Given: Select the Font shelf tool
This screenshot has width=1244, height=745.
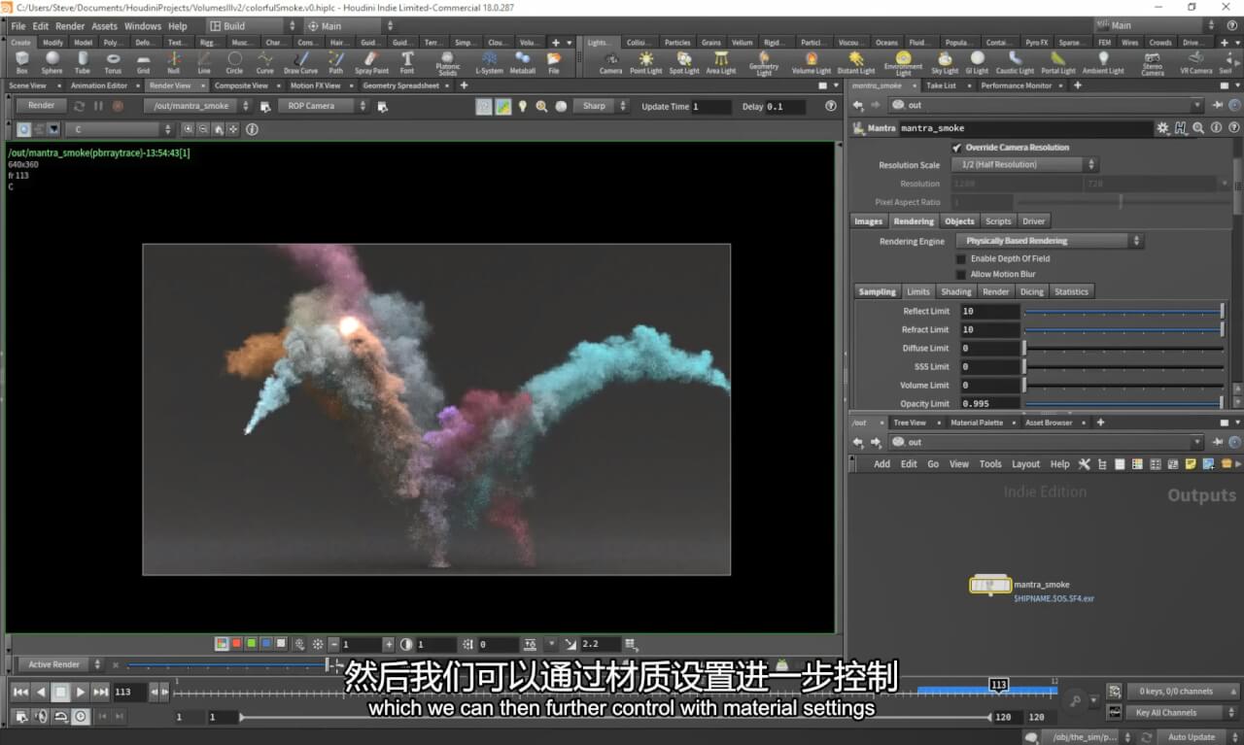Looking at the screenshot, I should click(x=407, y=63).
